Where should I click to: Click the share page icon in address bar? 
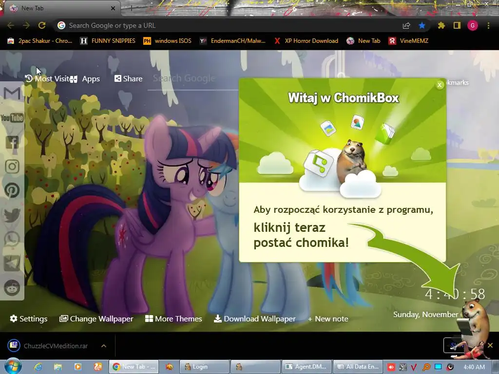[x=406, y=25]
